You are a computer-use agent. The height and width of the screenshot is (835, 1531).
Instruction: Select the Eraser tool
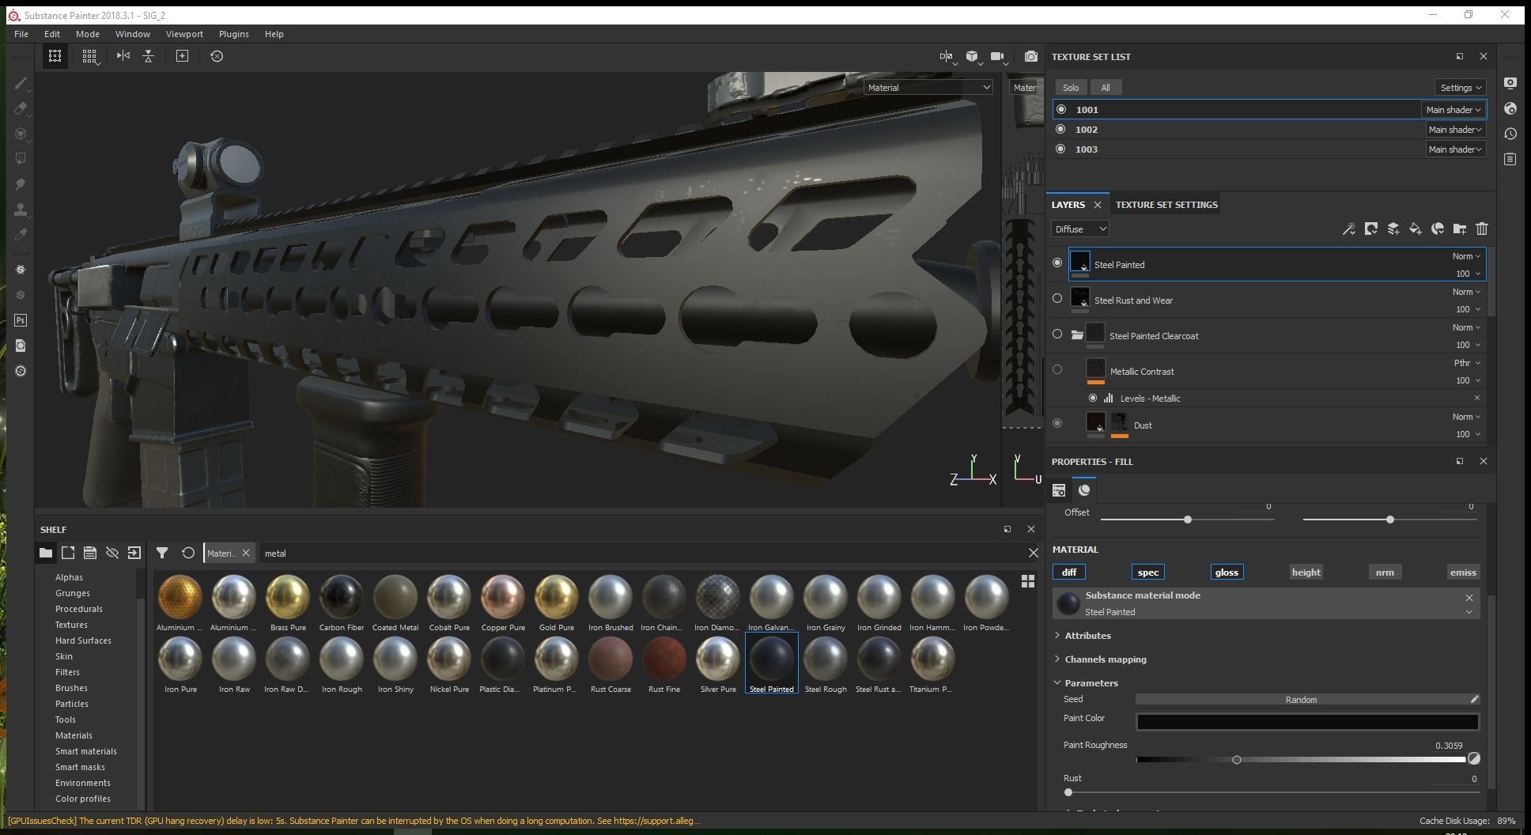coord(21,108)
